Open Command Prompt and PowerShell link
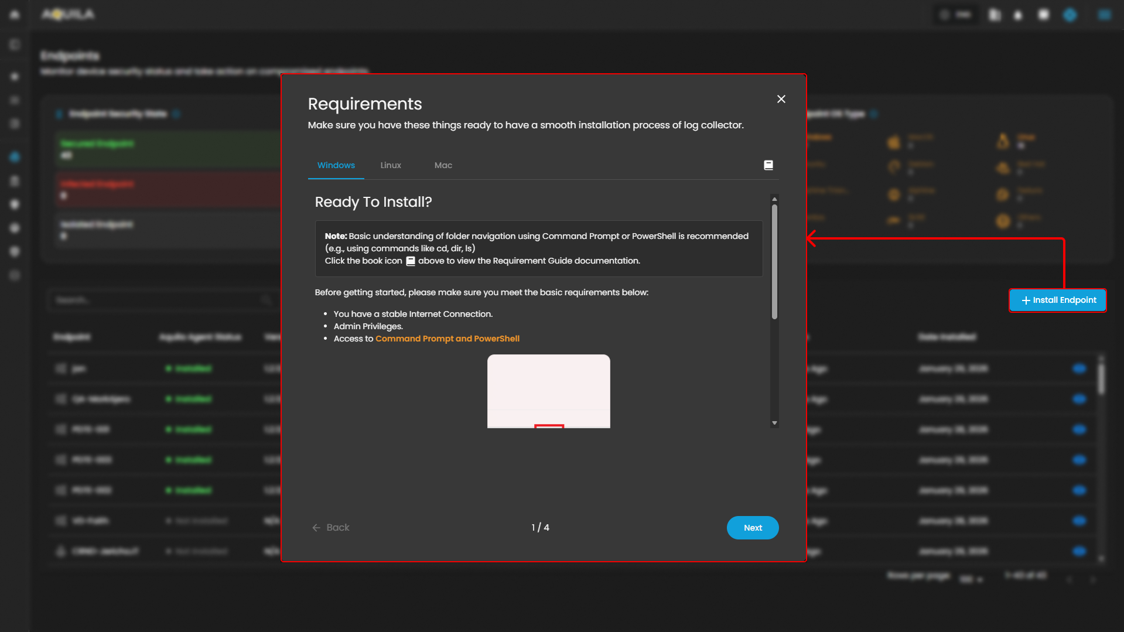The height and width of the screenshot is (632, 1124). pyautogui.click(x=447, y=339)
